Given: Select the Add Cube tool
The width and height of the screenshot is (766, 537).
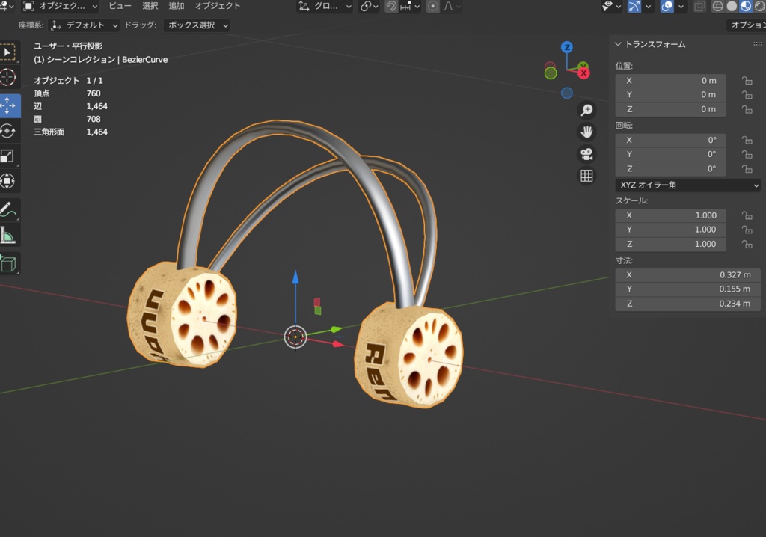Looking at the screenshot, I should coord(8,263).
